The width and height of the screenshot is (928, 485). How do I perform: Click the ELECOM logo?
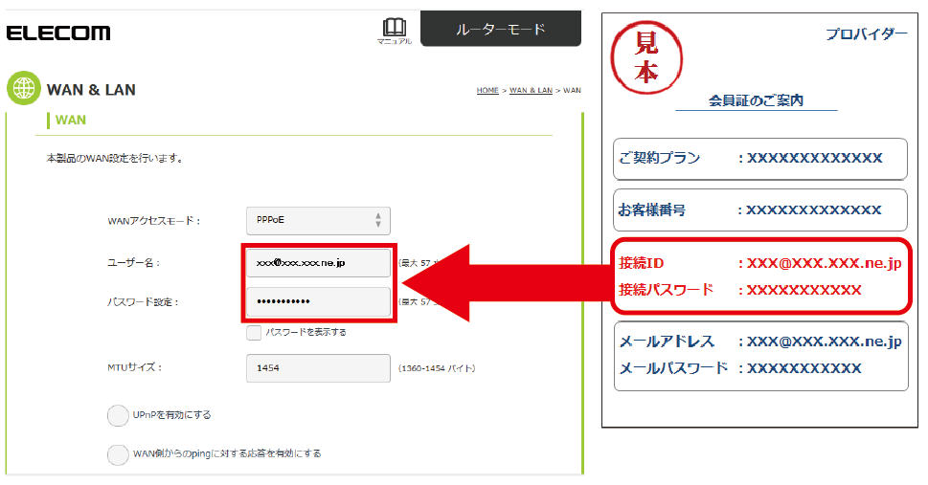58,33
